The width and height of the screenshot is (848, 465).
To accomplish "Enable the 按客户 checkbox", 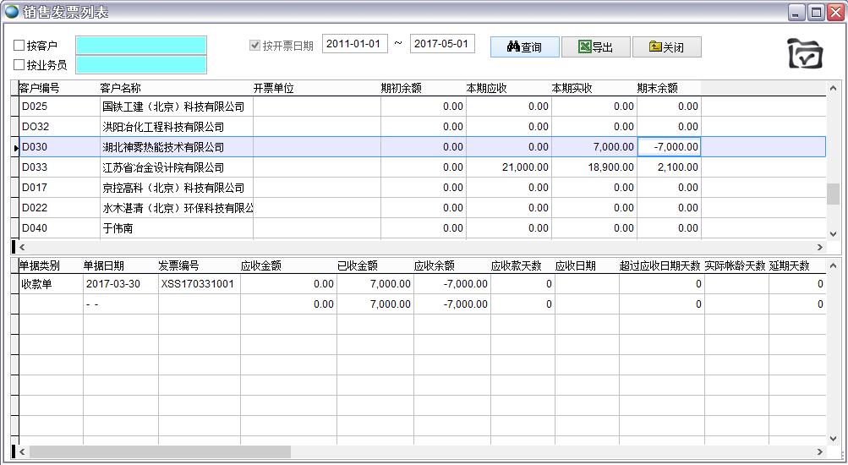I will 19,46.
